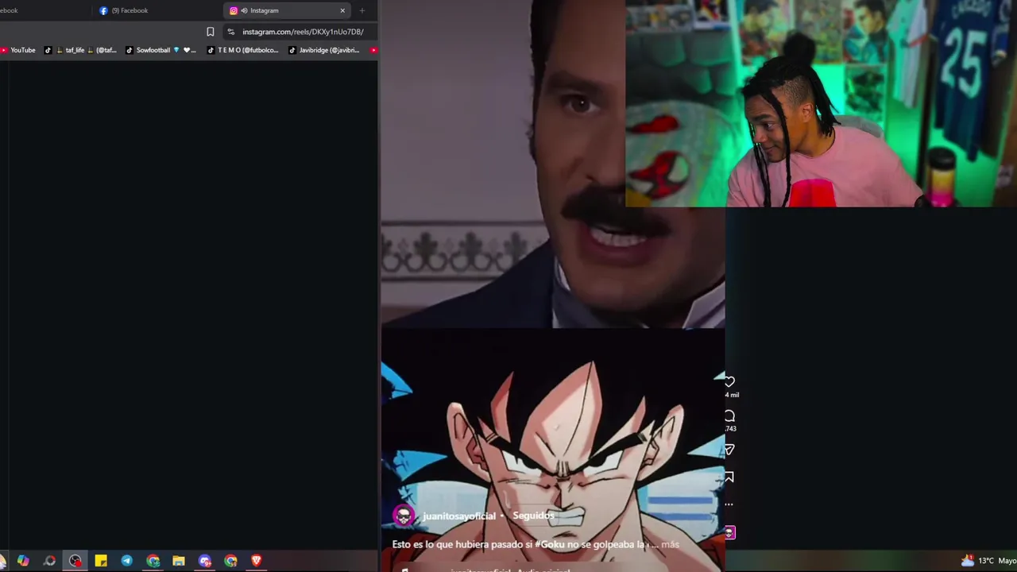This screenshot has height=572, width=1017.
Task: Open Brave browser from the taskbar
Action: coord(256,561)
